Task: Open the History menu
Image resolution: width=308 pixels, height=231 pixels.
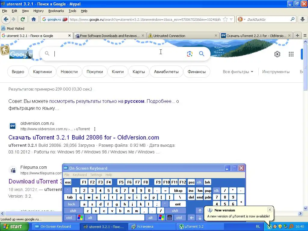Action: pos(38,11)
